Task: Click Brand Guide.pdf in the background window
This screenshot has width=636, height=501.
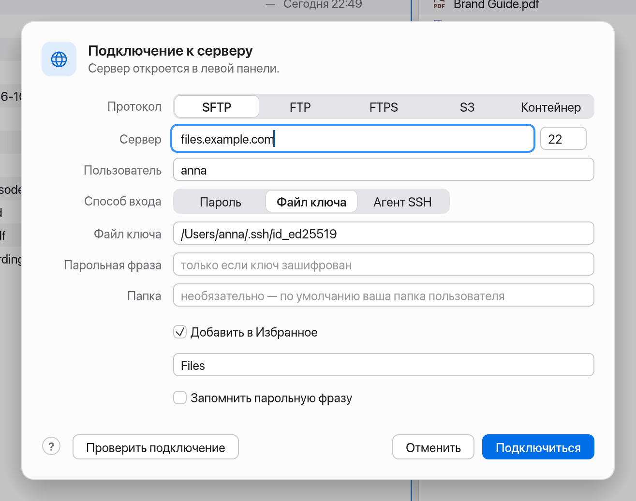Action: [496, 5]
